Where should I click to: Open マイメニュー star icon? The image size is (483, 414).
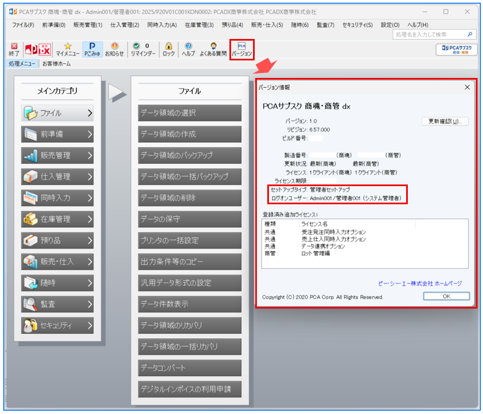[68, 49]
